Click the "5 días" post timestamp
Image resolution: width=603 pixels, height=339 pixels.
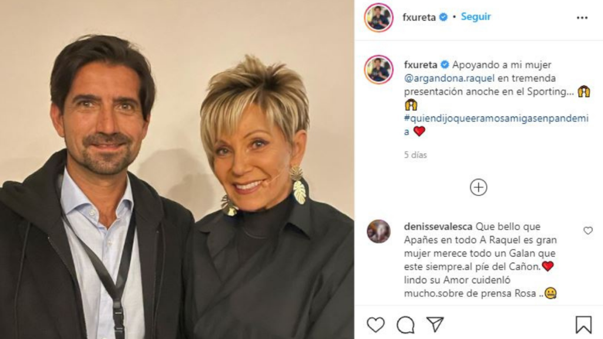point(415,155)
